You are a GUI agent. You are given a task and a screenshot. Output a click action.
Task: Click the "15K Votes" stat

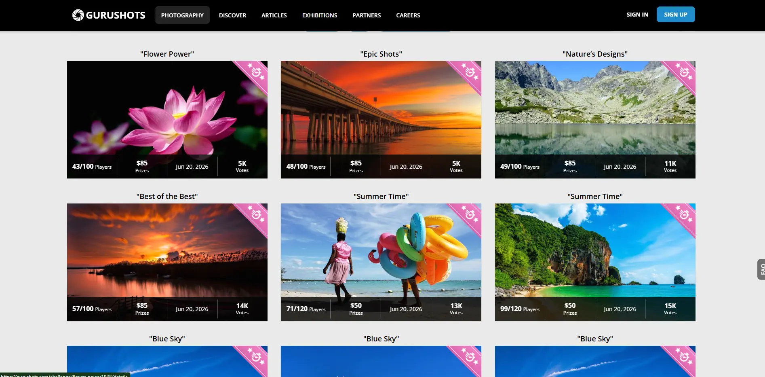[670, 309]
